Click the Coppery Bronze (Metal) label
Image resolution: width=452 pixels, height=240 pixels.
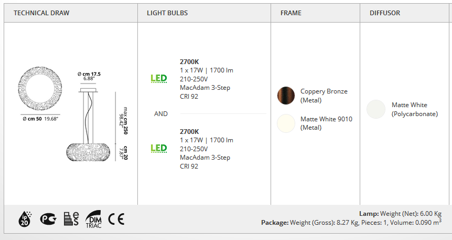(x=324, y=96)
